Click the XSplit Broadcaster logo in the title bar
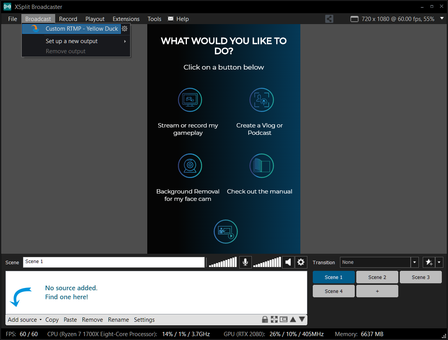The height and width of the screenshot is (340, 448). 7,7
